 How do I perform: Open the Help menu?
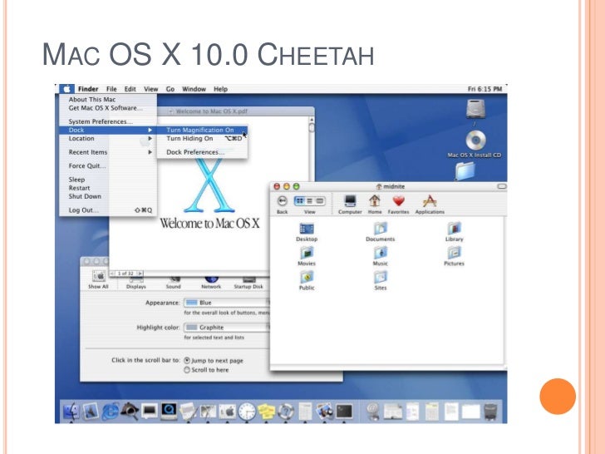click(x=221, y=89)
